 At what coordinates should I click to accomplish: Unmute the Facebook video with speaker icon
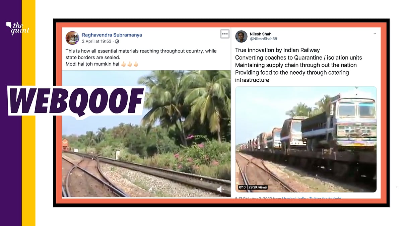(220, 190)
